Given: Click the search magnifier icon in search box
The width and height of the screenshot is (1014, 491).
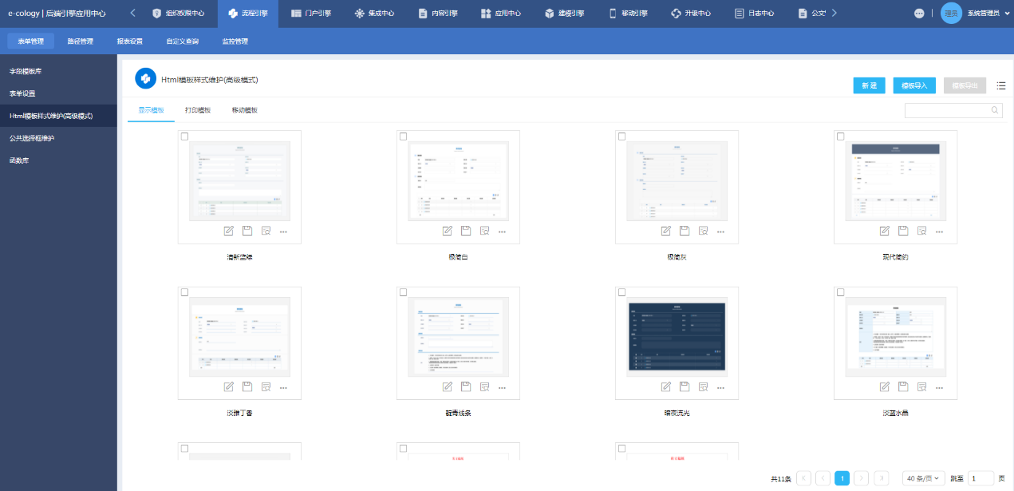Looking at the screenshot, I should (x=995, y=110).
